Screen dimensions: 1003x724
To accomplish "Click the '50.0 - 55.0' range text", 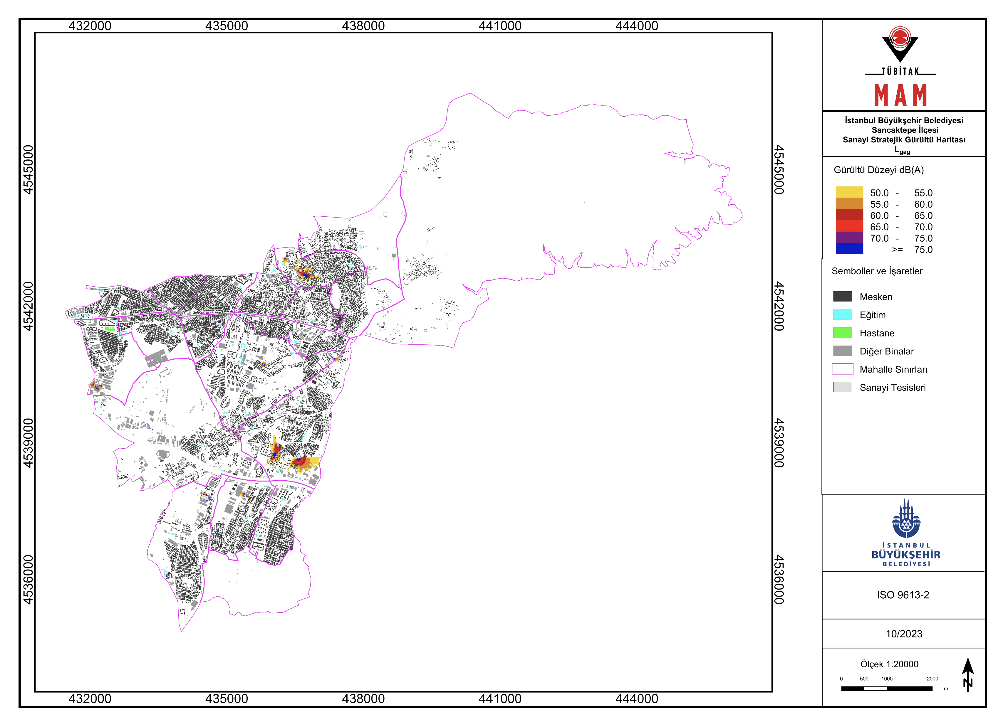I will (x=901, y=193).
